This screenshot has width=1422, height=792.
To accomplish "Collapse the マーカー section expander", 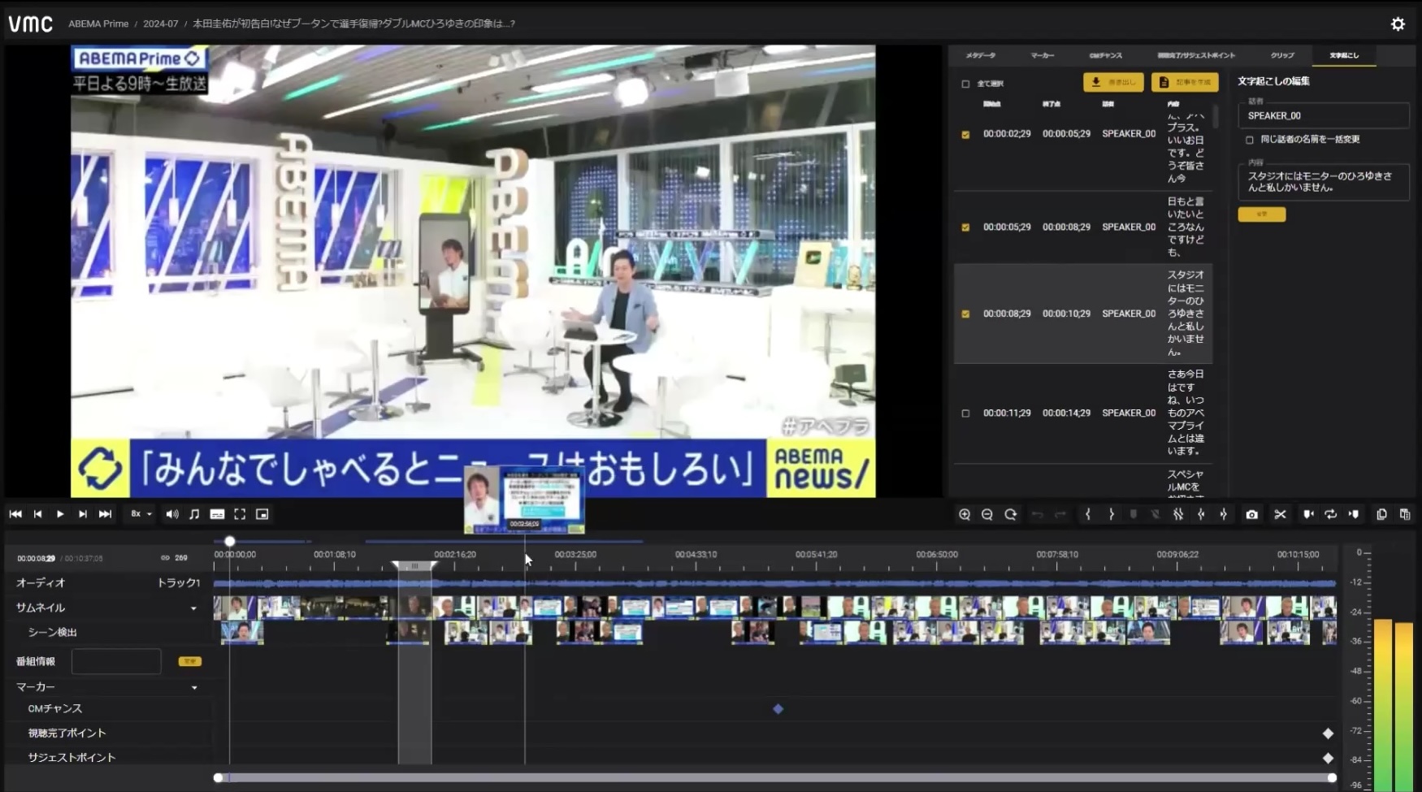I will pyautogui.click(x=194, y=688).
